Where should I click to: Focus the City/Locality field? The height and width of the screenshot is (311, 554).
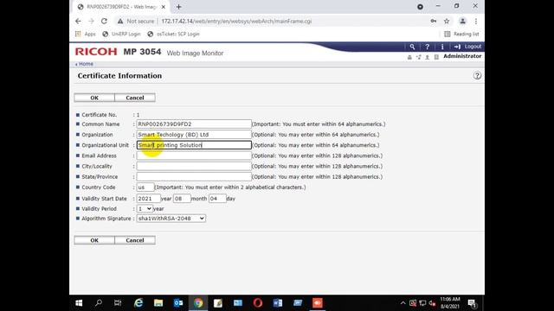194,166
